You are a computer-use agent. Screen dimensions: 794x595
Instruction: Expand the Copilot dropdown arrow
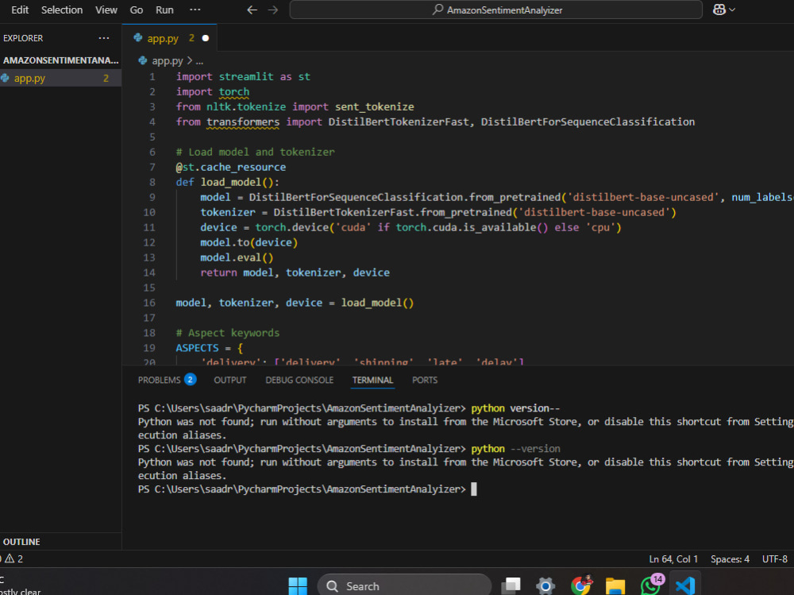pos(732,10)
